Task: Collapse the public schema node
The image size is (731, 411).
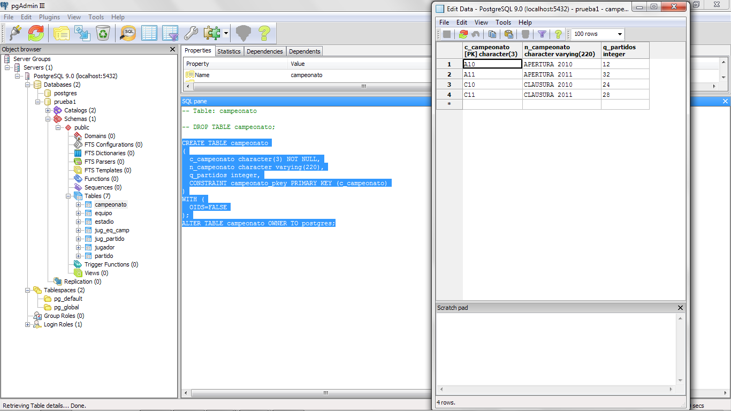Action: (x=58, y=127)
